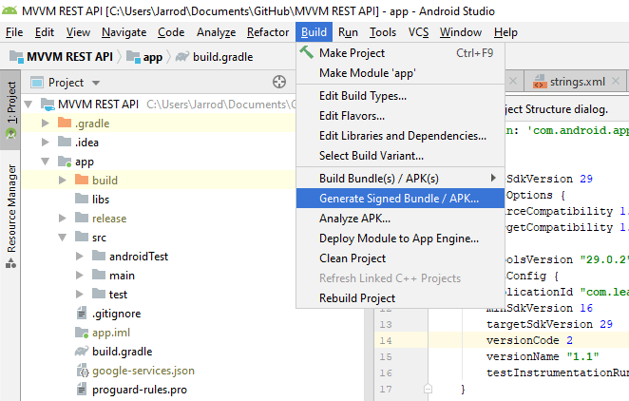Click the proguard-rules.pro file icon
This screenshot has width=629, height=401.
(x=82, y=390)
